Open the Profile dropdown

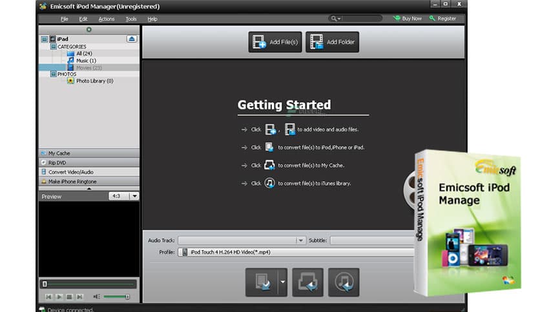(296, 252)
